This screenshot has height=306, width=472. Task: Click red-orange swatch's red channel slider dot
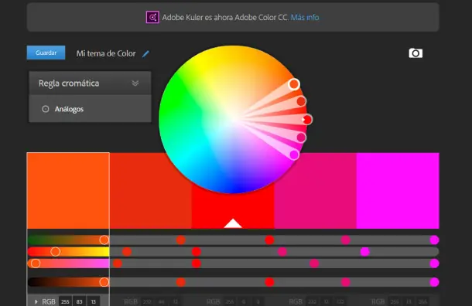(x=181, y=240)
